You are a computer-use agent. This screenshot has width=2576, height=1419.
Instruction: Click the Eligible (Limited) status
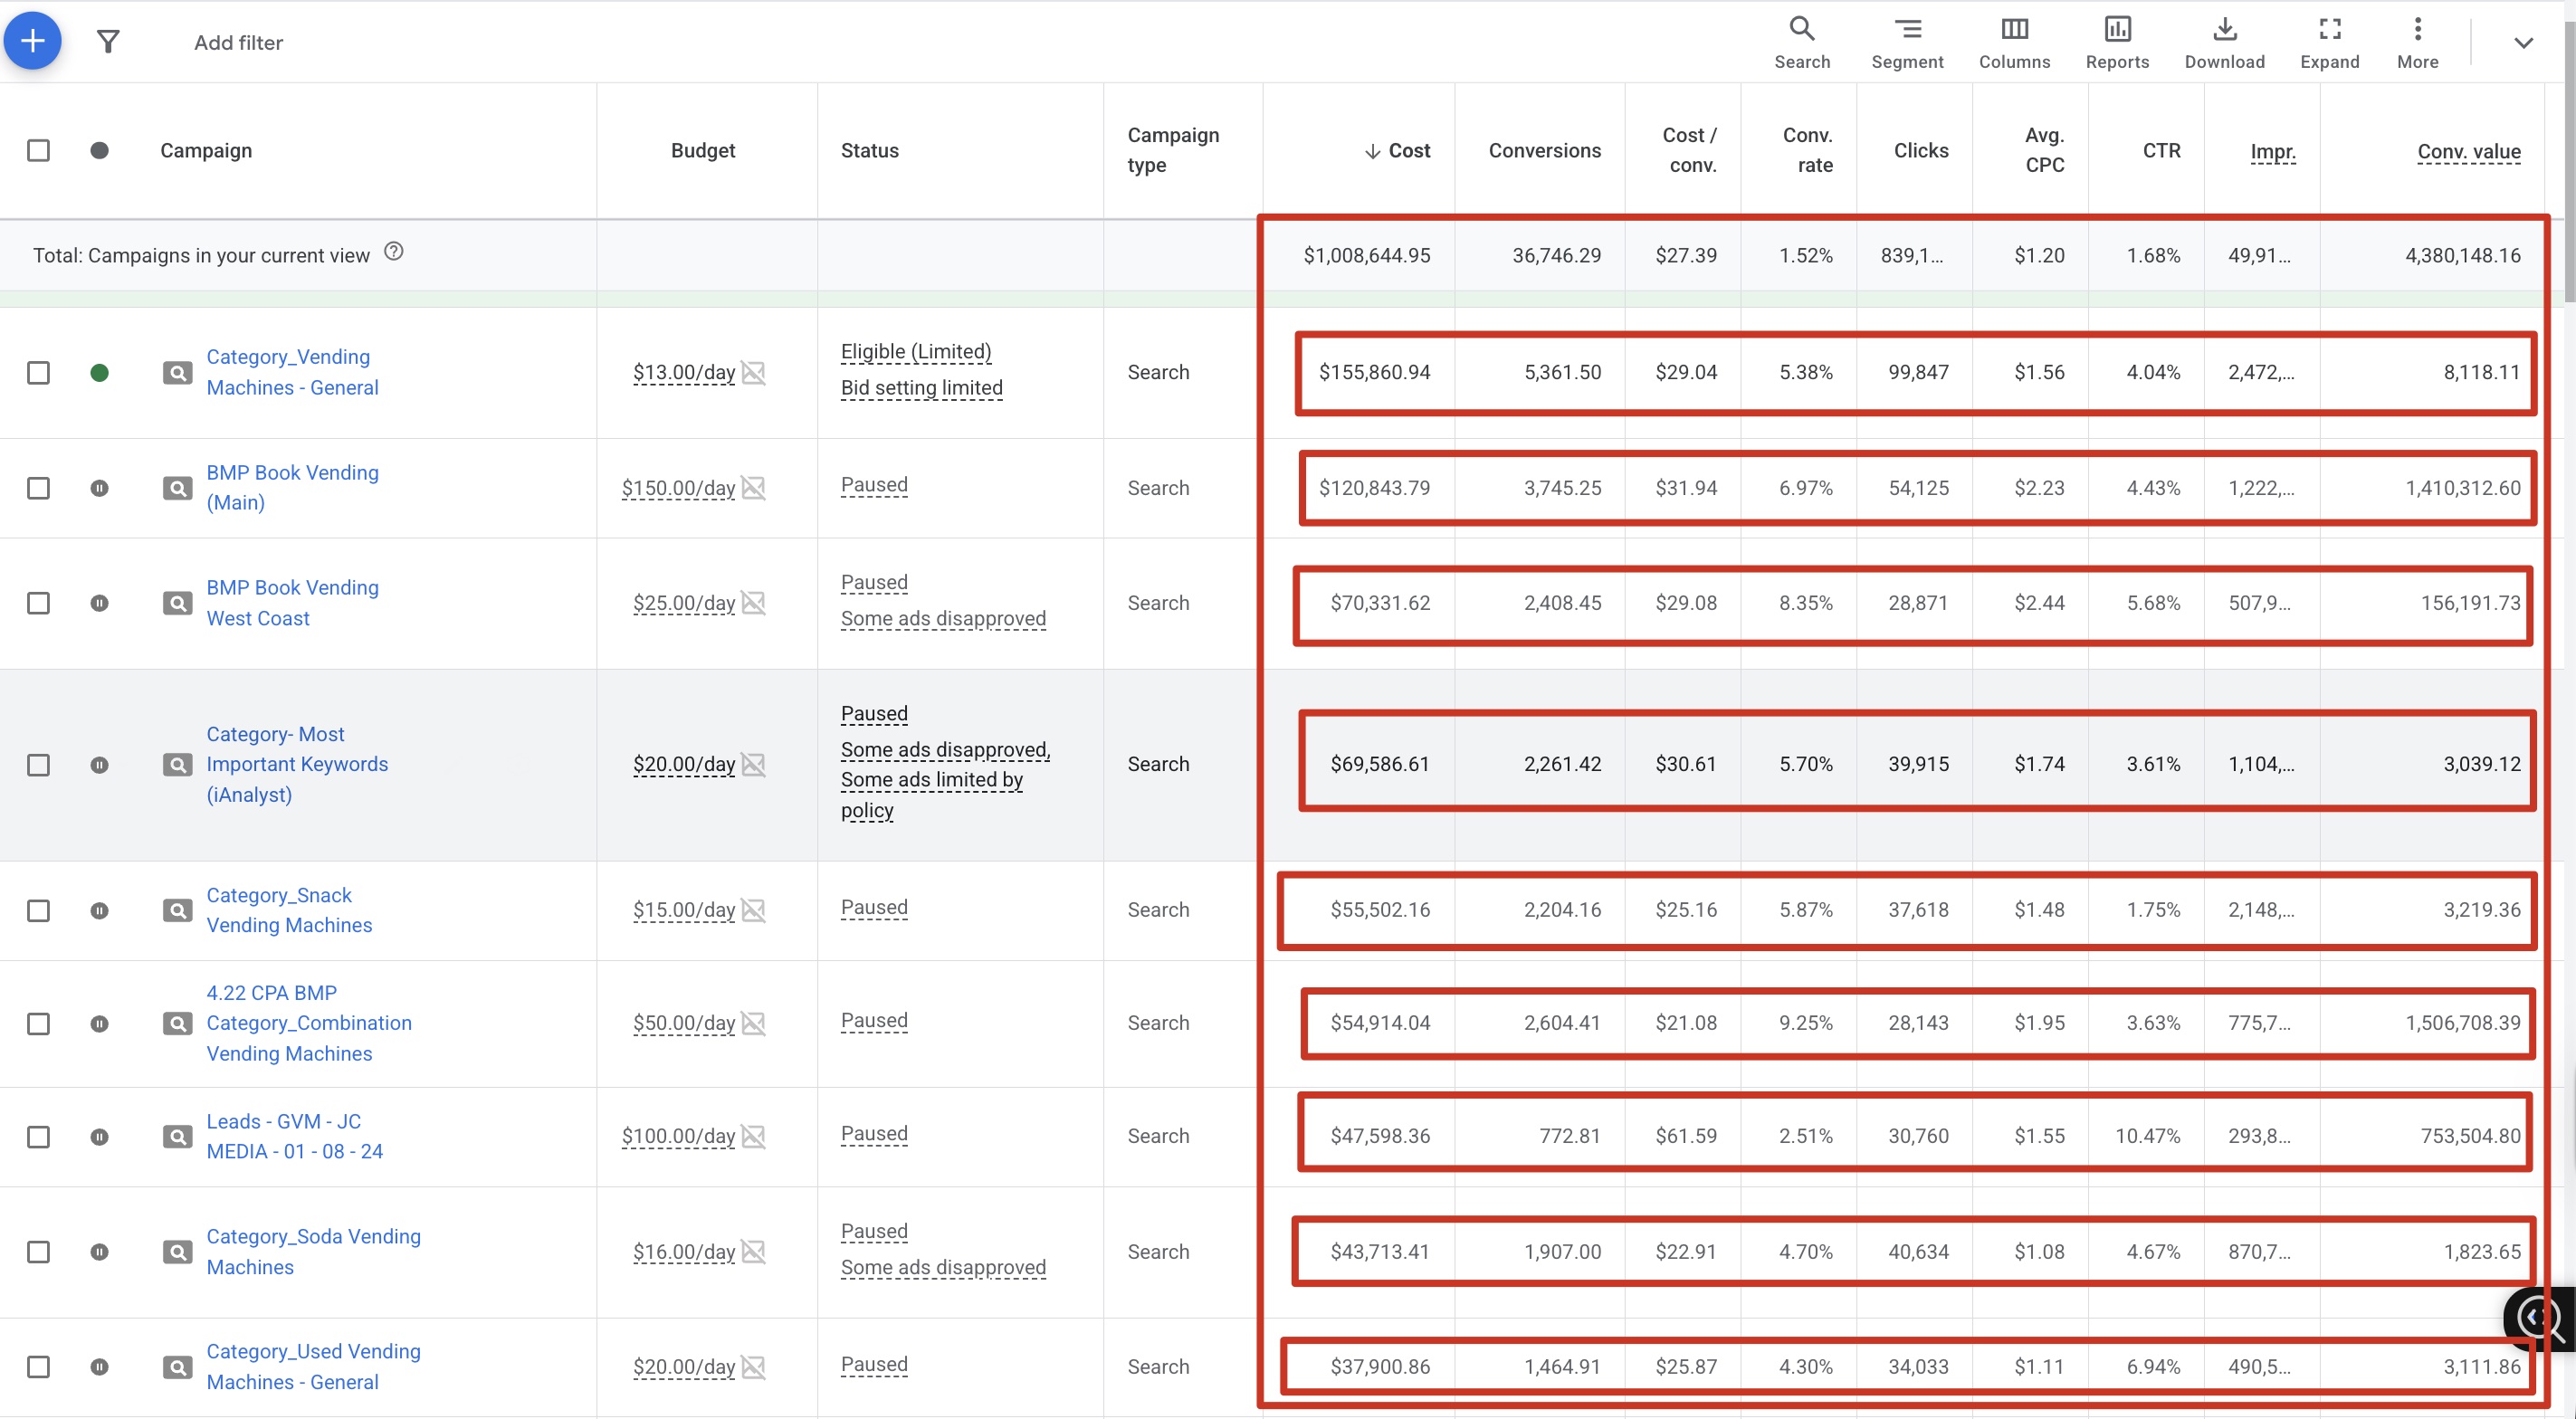916,352
